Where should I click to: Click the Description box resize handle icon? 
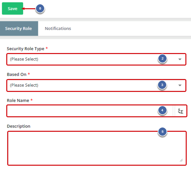[181, 160]
